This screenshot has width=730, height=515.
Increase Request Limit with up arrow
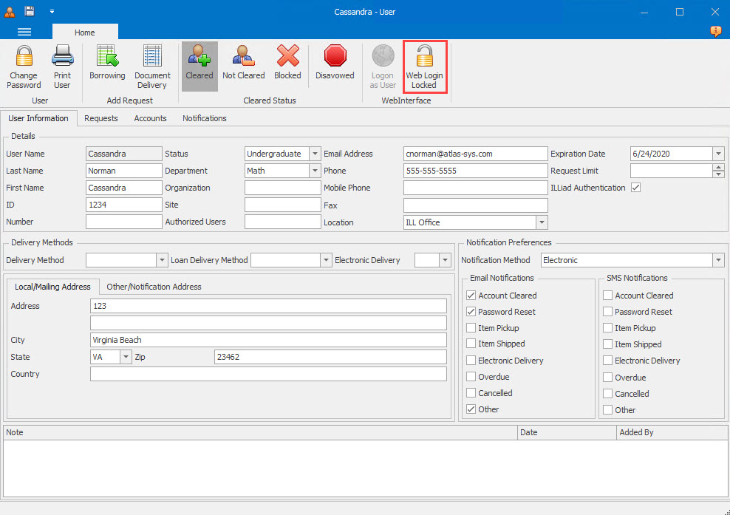click(718, 168)
